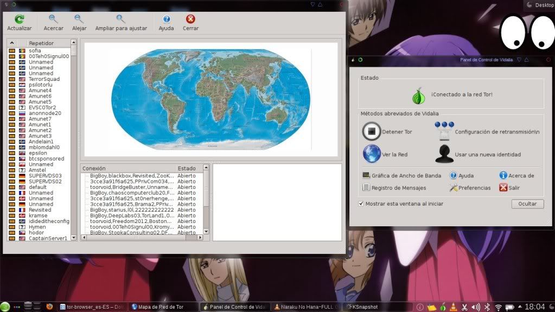
Task: Open Ver la Red globe icon
Action: click(x=372, y=154)
